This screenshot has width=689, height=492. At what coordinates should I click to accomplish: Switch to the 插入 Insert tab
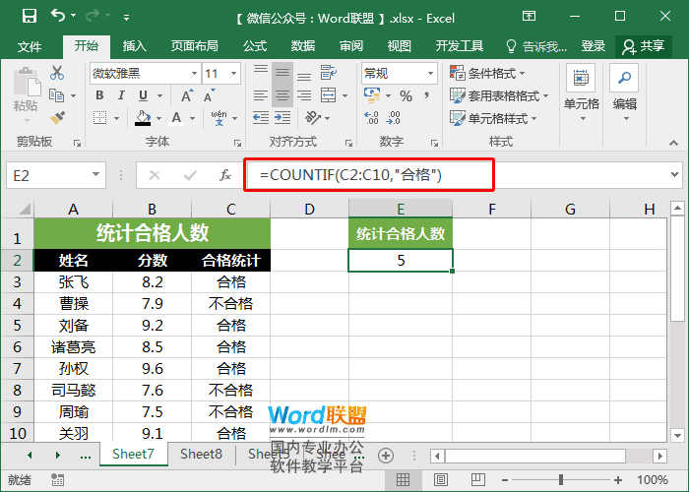click(134, 45)
